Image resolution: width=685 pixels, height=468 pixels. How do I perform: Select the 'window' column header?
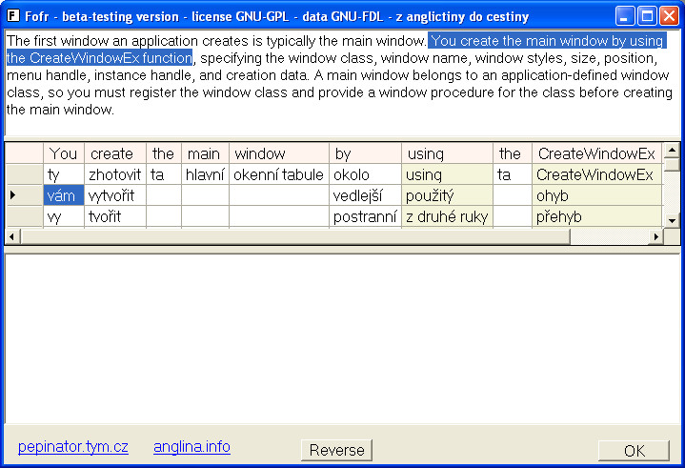(279, 153)
